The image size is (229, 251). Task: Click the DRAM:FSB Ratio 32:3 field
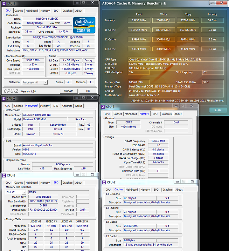(213, 82)
